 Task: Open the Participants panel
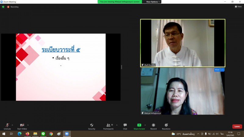(109, 126)
